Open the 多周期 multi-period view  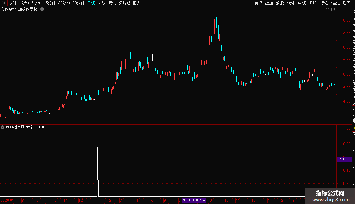click(124, 3)
